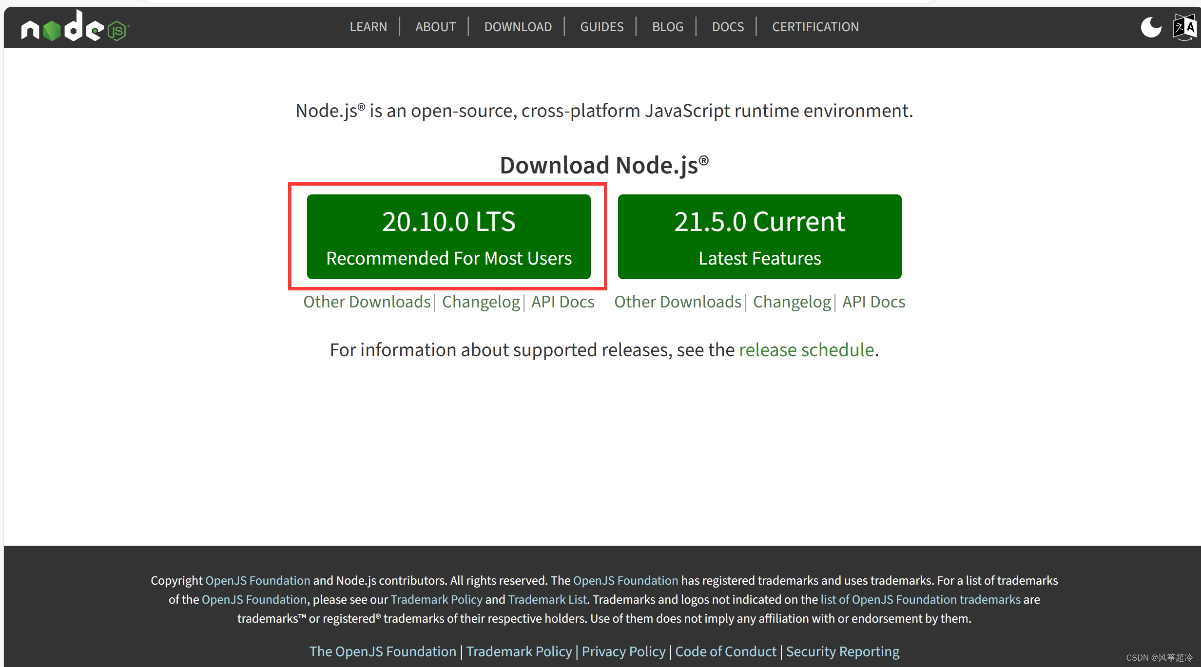Open the CERTIFICATION nav link
Image resolution: width=1201 pixels, height=667 pixels.
(815, 27)
